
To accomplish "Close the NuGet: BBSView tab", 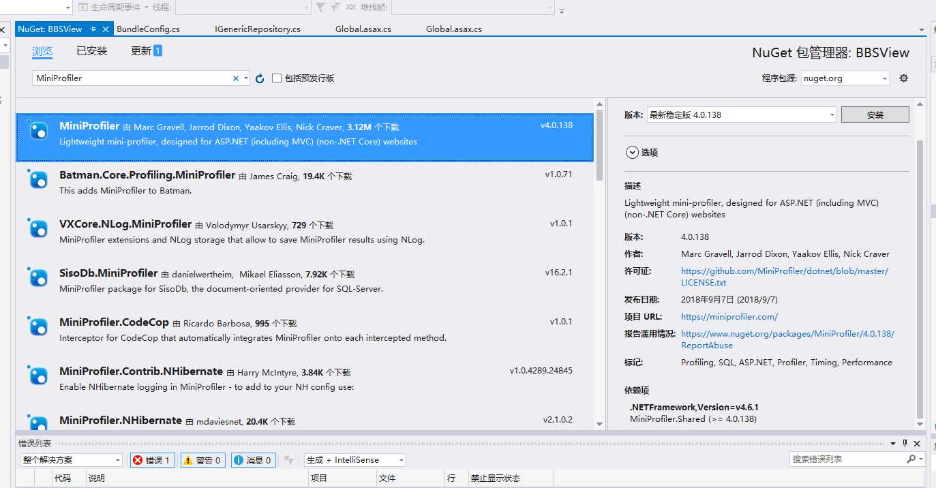I will [x=106, y=29].
